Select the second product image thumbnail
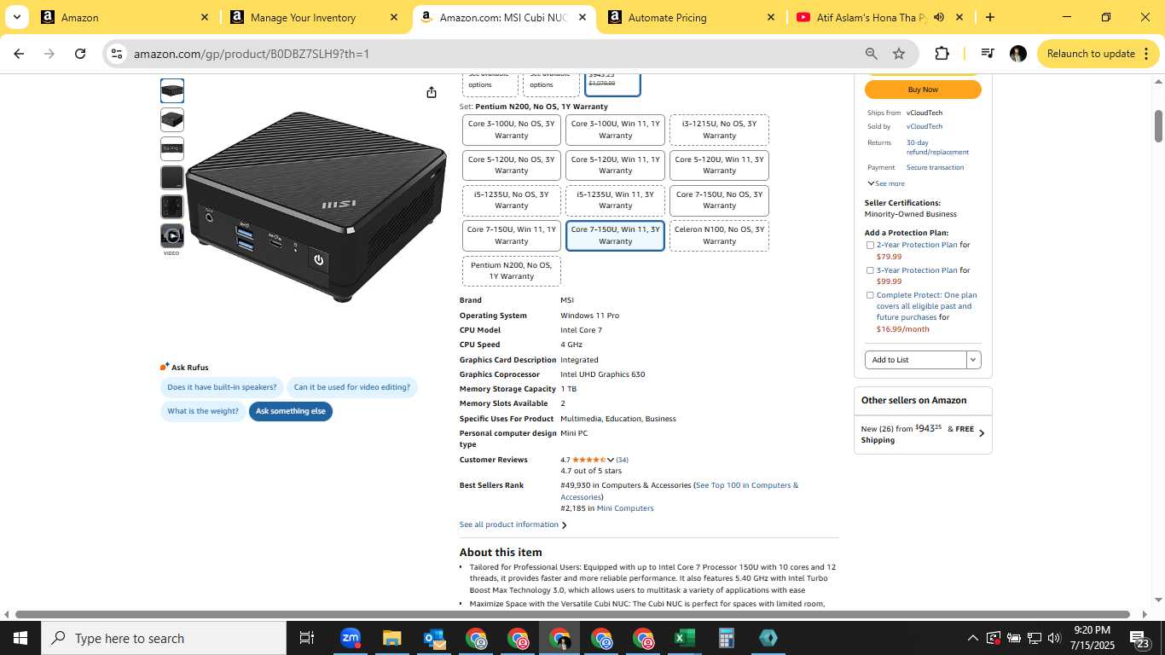The width and height of the screenshot is (1165, 655). coord(172,119)
